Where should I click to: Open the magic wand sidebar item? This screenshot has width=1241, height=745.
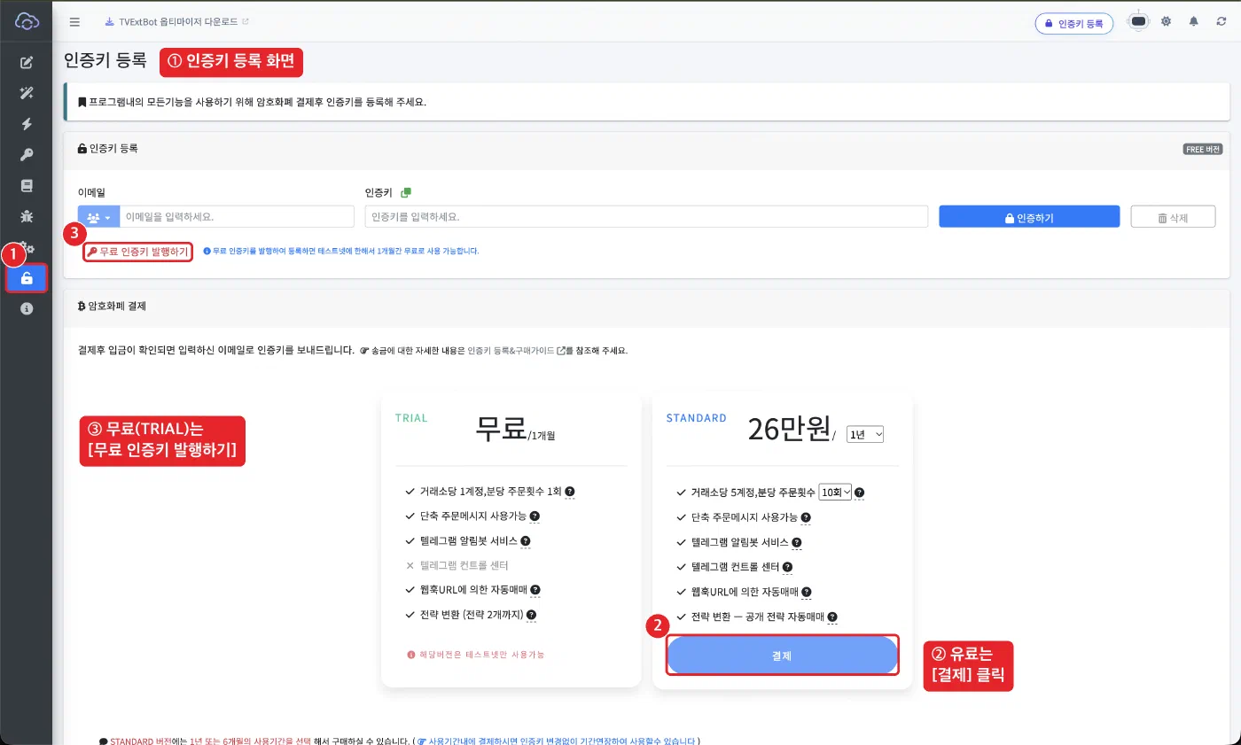27,93
